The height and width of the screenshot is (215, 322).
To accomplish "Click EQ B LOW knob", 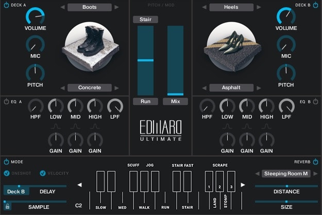I will (227, 106).
